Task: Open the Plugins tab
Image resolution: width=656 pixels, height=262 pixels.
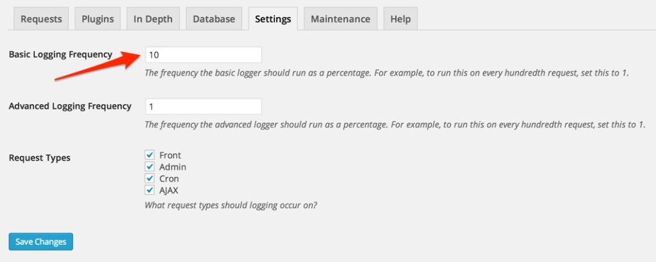Action: (97, 19)
